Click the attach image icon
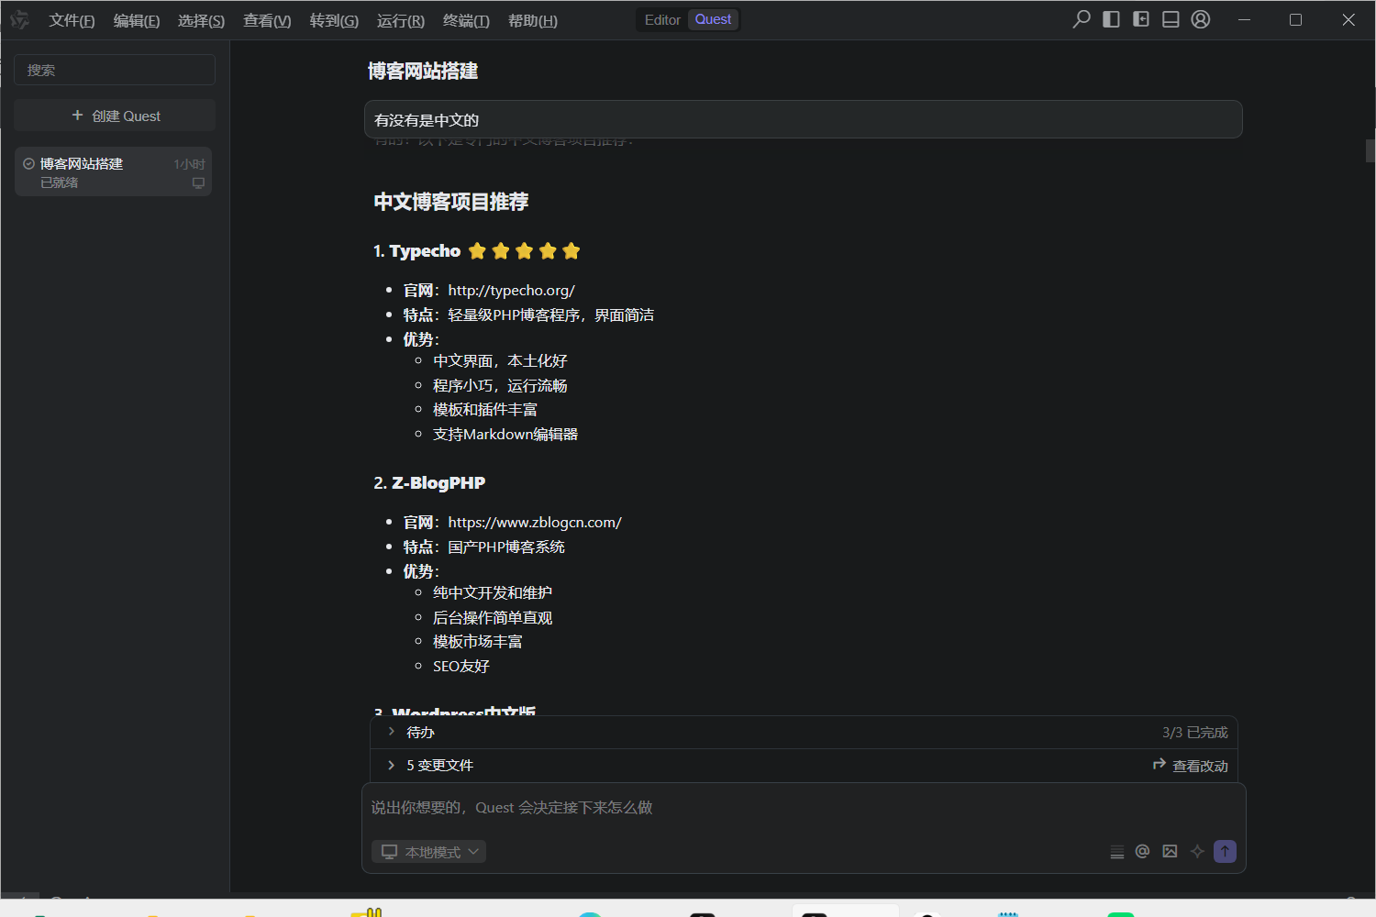Screen dimensions: 1376x917 1170,852
